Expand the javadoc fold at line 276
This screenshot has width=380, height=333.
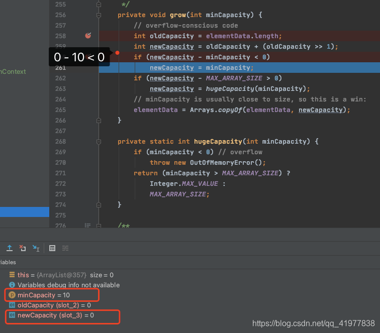pos(99,226)
